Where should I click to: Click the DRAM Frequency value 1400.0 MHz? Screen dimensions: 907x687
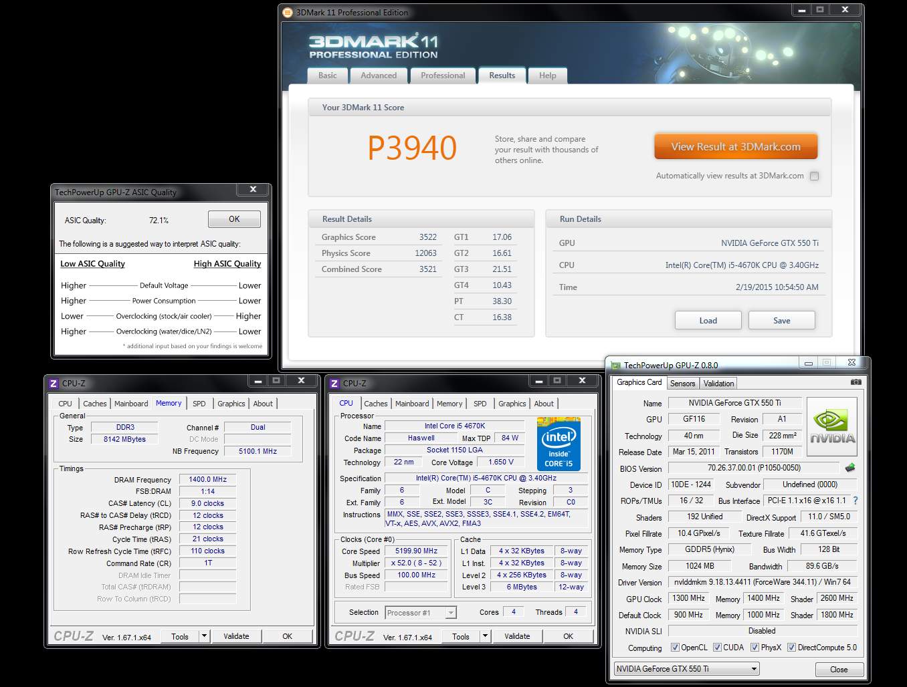coord(207,479)
